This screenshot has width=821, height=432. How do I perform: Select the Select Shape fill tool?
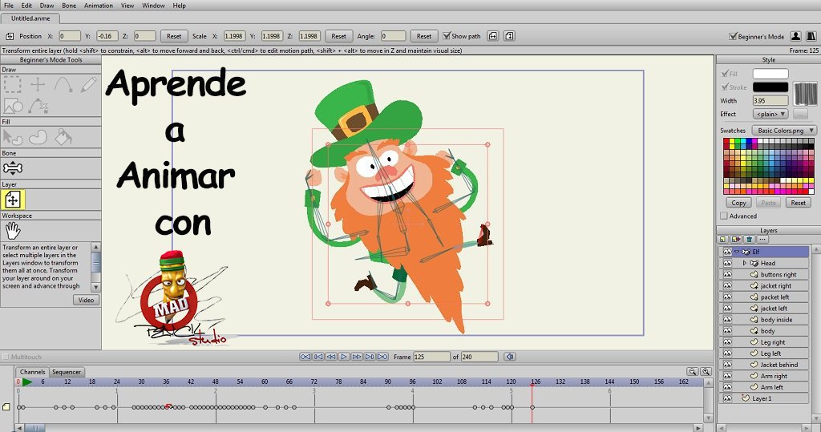click(13, 137)
